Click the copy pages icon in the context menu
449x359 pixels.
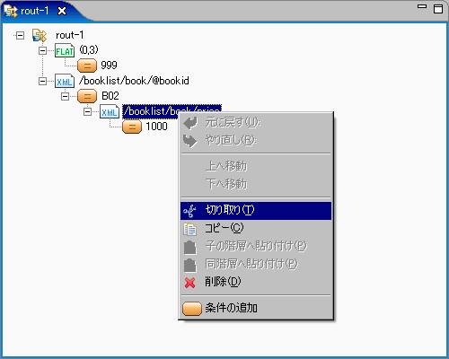tap(189, 229)
